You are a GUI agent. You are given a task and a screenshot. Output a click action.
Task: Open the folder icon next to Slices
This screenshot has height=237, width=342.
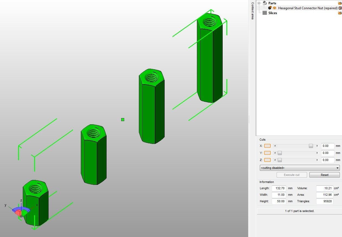click(x=340, y=13)
